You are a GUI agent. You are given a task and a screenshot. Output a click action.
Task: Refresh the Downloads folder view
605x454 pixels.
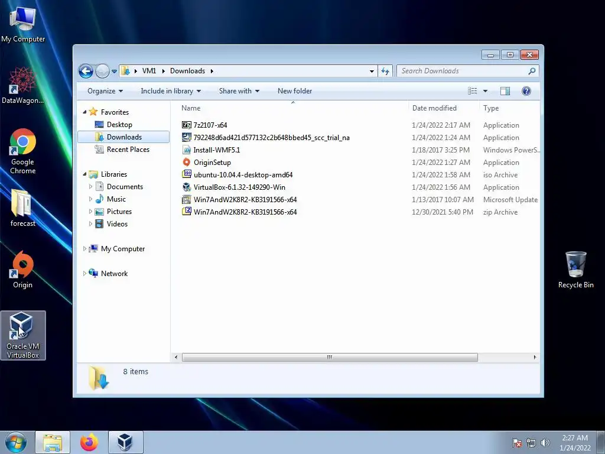(385, 71)
